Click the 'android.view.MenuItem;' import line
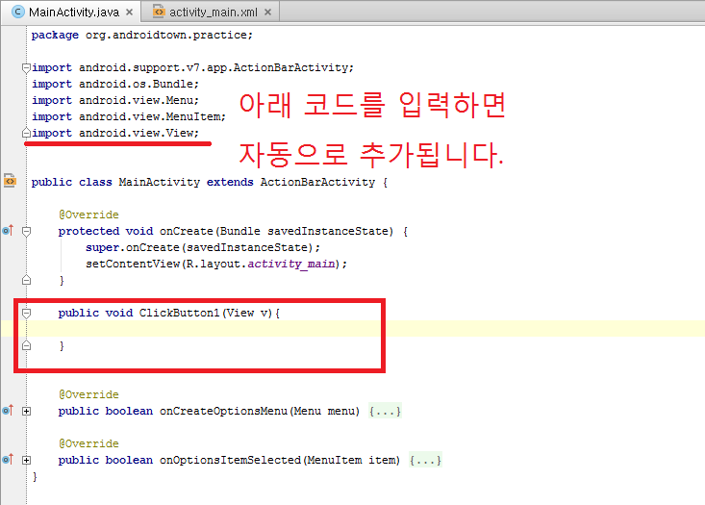 pyautogui.click(x=129, y=117)
